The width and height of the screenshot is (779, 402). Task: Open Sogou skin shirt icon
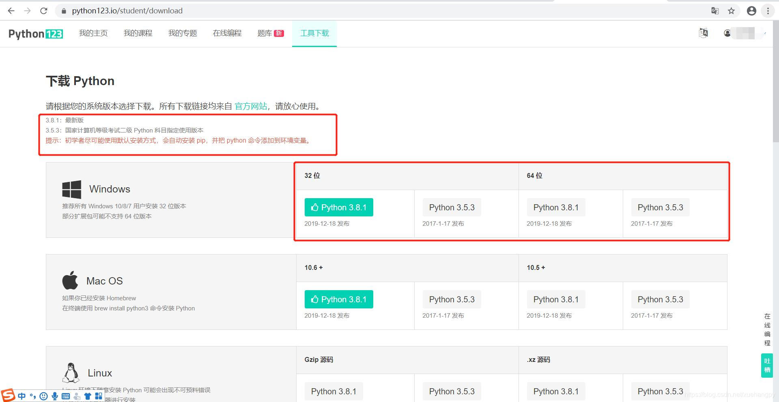coord(88,396)
